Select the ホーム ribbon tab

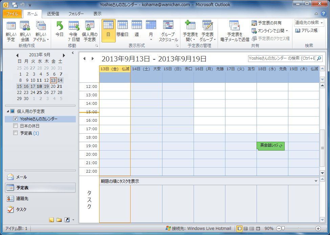pos(32,14)
